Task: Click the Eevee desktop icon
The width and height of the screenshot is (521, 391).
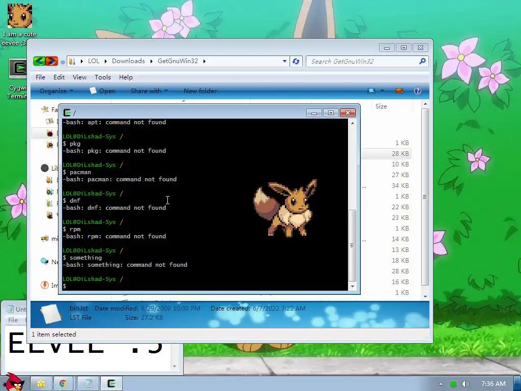Action: [20, 25]
